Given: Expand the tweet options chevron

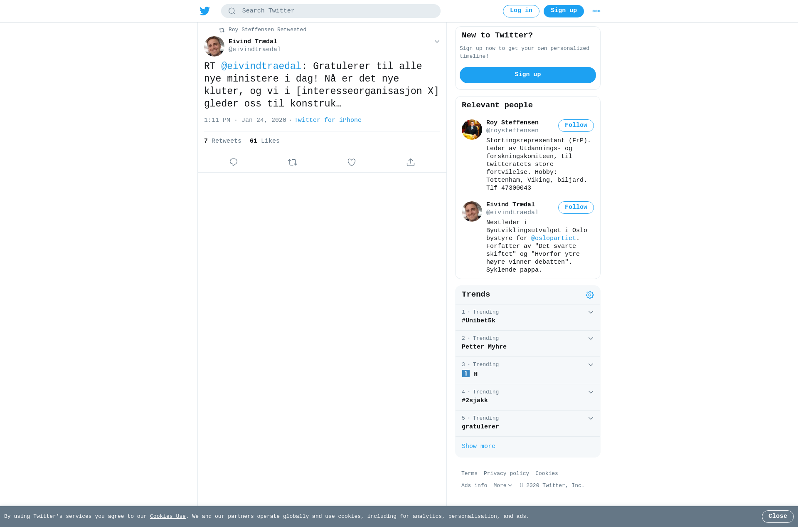Looking at the screenshot, I should point(437,42).
